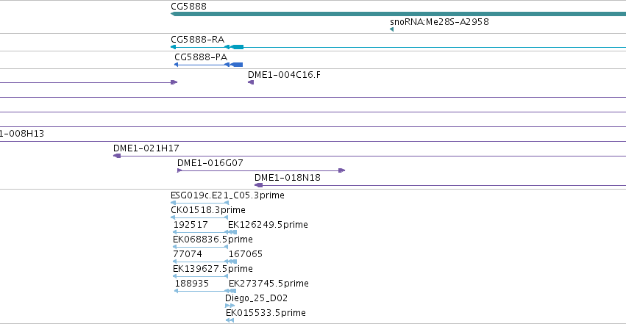Click the EK015533.5prime arrow glyphs

pos(230,320)
